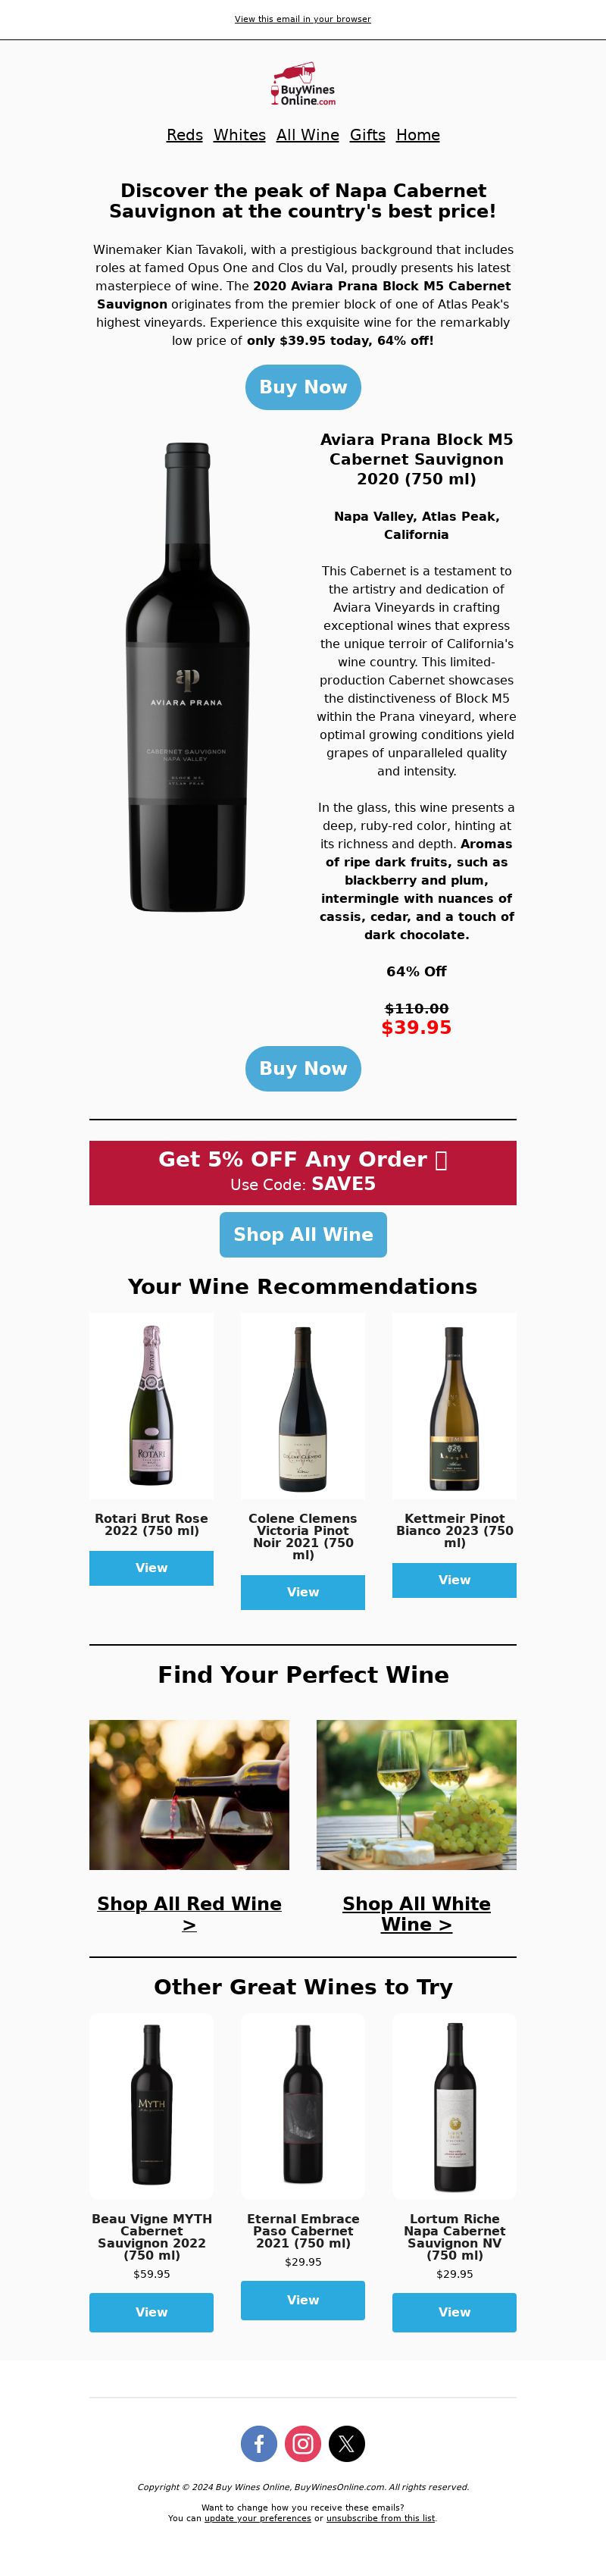Click the View this email in your browser link
Screen dimensions: 606x2553
coord(303,19)
